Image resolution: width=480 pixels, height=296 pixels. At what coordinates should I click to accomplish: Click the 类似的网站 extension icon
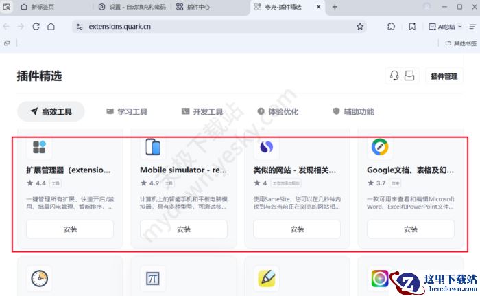click(266, 147)
